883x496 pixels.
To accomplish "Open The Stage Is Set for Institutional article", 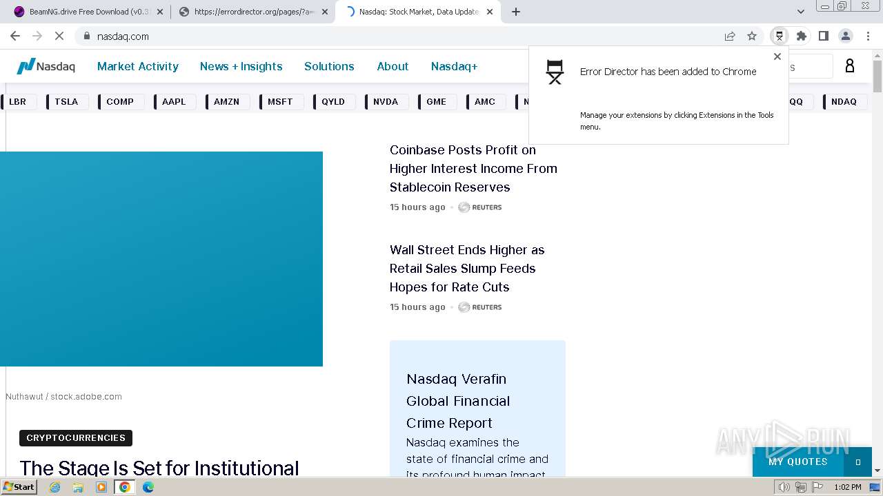I will point(159,468).
